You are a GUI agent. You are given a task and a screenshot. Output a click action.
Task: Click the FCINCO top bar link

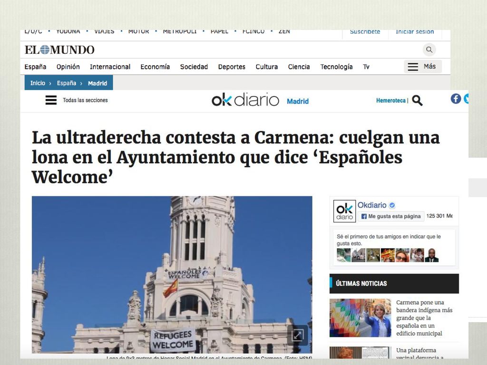(x=253, y=32)
